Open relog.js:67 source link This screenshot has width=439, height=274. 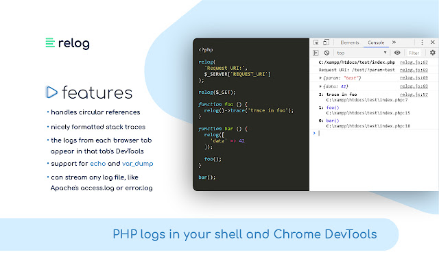pos(414,62)
